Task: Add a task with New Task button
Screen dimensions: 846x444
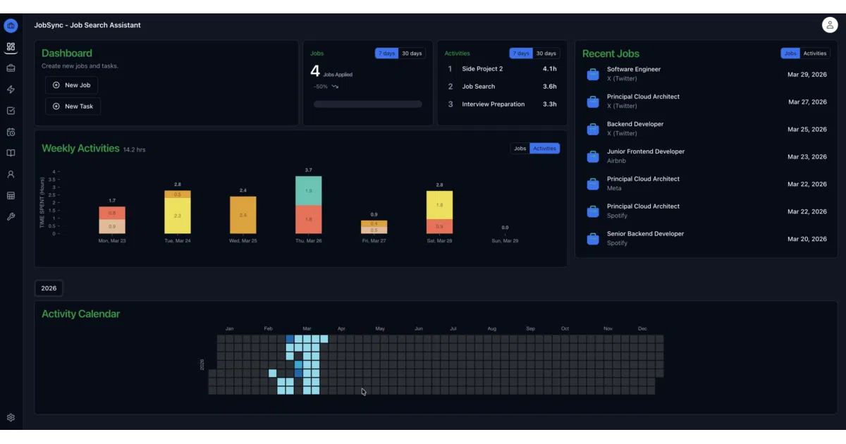Action: pyautogui.click(x=73, y=106)
